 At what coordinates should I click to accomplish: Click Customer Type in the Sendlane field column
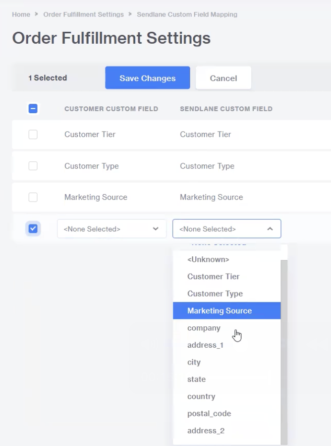[207, 166]
